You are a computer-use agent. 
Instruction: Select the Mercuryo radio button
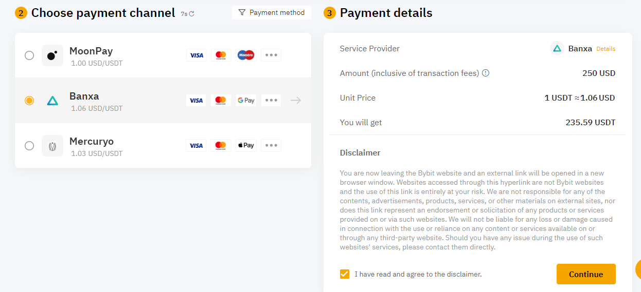point(29,146)
